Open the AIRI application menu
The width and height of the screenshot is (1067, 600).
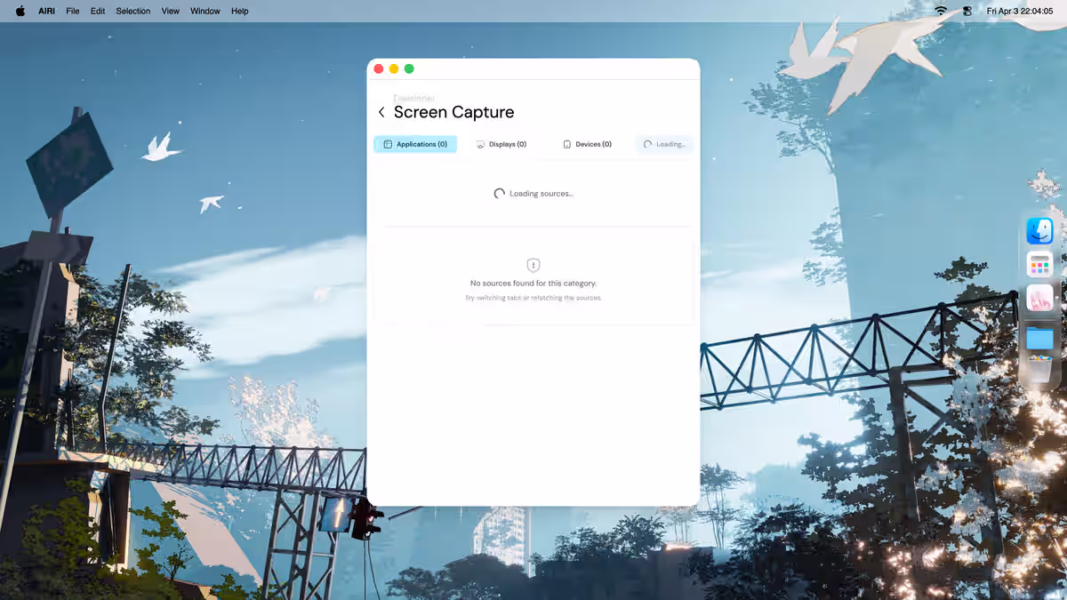(x=47, y=11)
